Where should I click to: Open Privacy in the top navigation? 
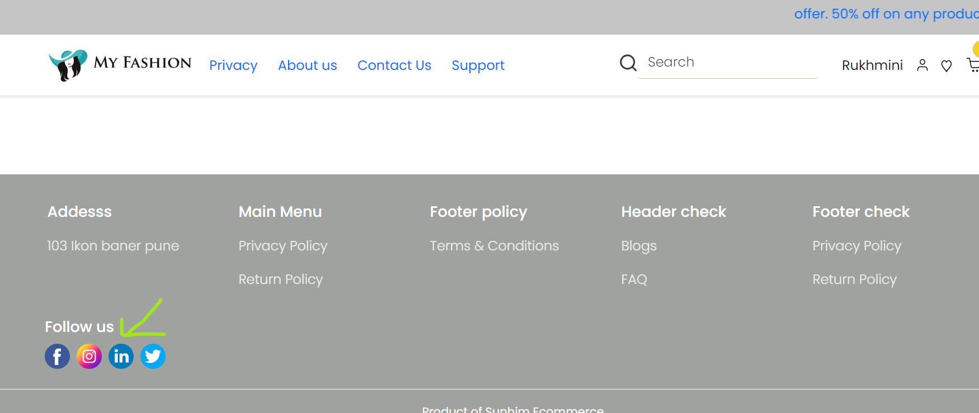pyautogui.click(x=233, y=65)
